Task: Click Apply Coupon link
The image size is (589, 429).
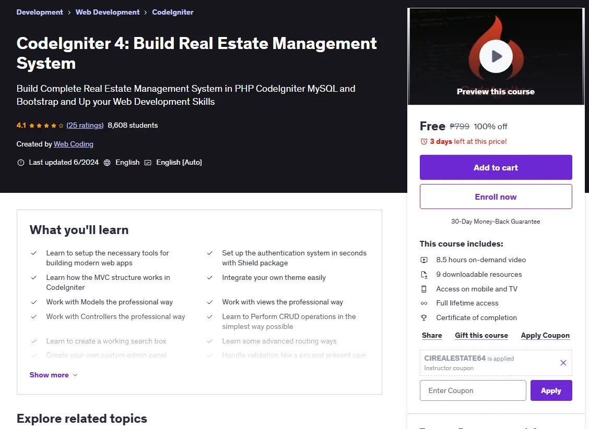Action: pyautogui.click(x=545, y=335)
